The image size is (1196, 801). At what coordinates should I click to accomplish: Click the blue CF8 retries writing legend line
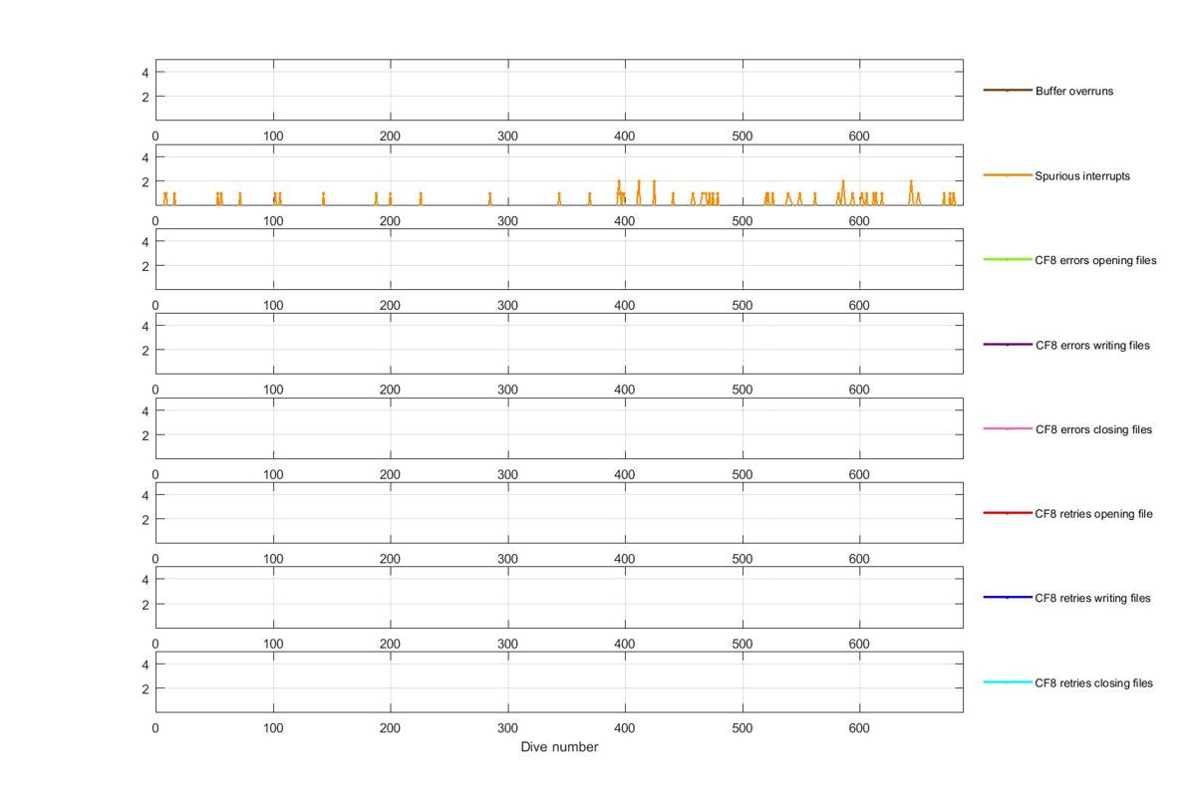(x=1008, y=598)
